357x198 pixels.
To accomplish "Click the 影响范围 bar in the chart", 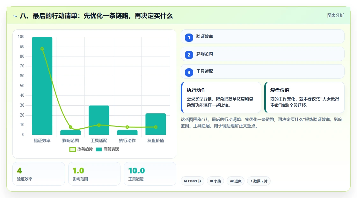I will 70,133.
